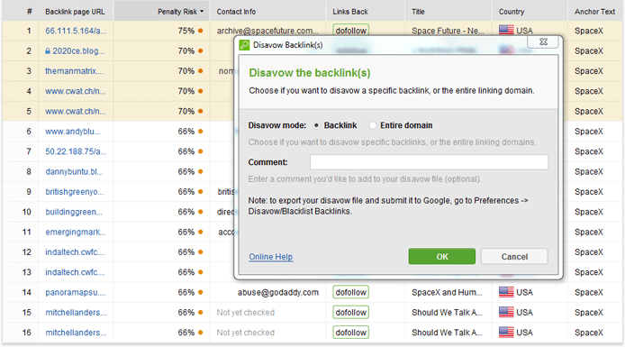625x347 pixels.
Task: Click orange risk dot in row 9
Action: pos(201,192)
